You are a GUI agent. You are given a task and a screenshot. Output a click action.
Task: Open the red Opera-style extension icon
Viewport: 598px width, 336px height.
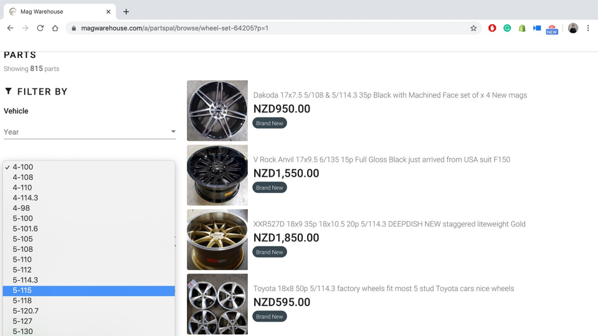click(x=492, y=28)
